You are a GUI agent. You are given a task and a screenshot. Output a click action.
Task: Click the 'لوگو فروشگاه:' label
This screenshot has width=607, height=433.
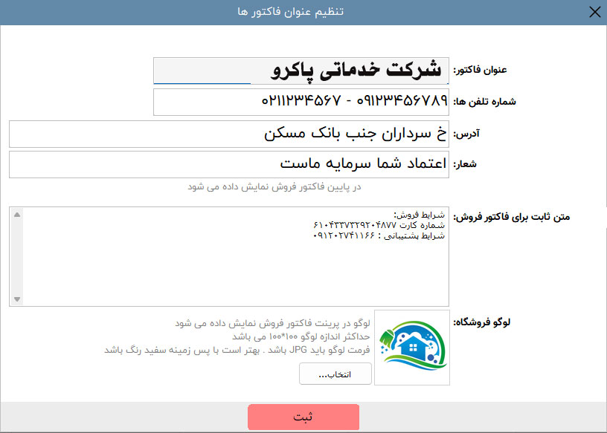pos(481,322)
